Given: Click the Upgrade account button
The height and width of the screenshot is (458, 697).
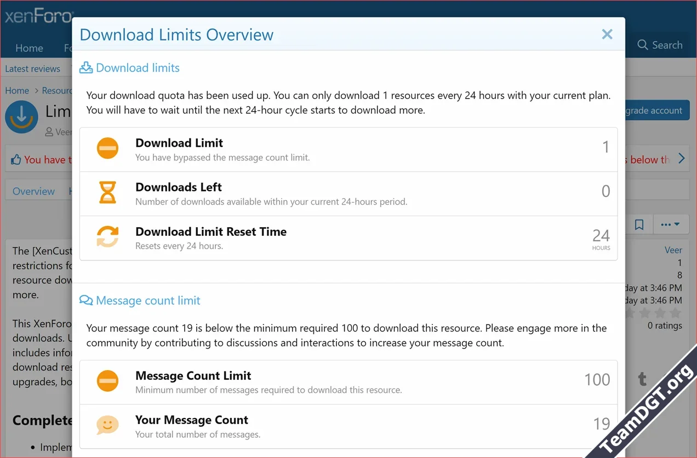Looking at the screenshot, I should click(654, 110).
